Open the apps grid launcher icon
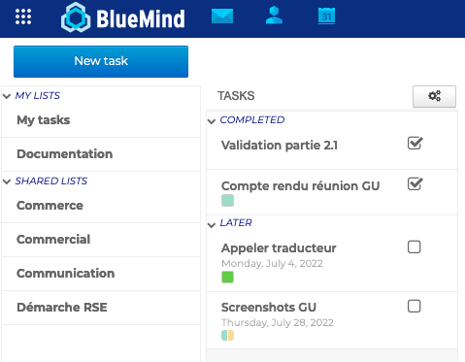The image size is (465, 362). click(23, 16)
